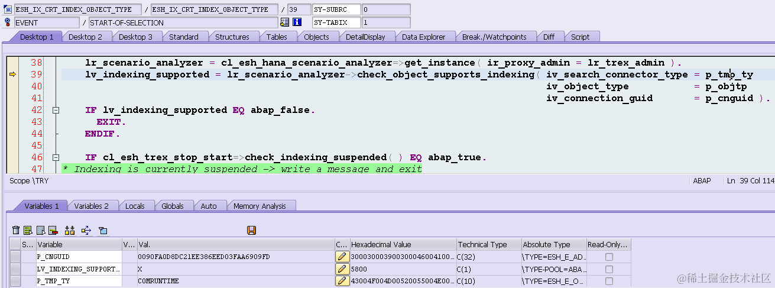Image resolution: width=775 pixels, height=288 pixels.
Task: Select the row selector for P_TMP_TY
Action: pyautogui.click(x=15, y=281)
